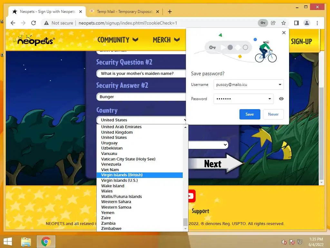Click Save in password popup
This screenshot has height=248, width=330.
[250, 114]
